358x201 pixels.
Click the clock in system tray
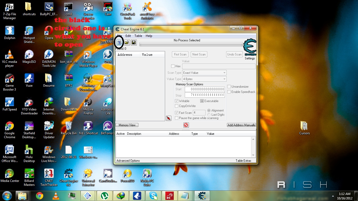click(345, 196)
